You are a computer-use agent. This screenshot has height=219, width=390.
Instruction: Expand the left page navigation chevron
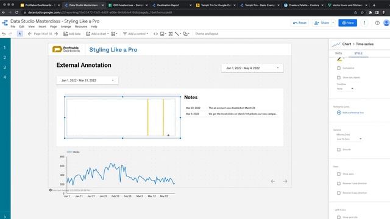pos(5,217)
